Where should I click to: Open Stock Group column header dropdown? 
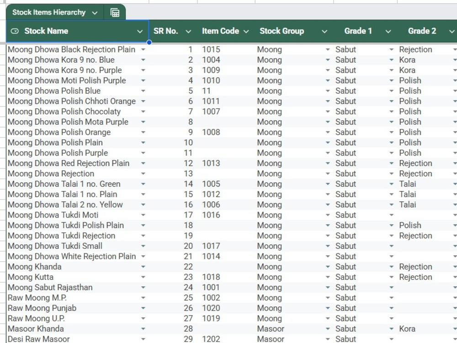(324, 32)
